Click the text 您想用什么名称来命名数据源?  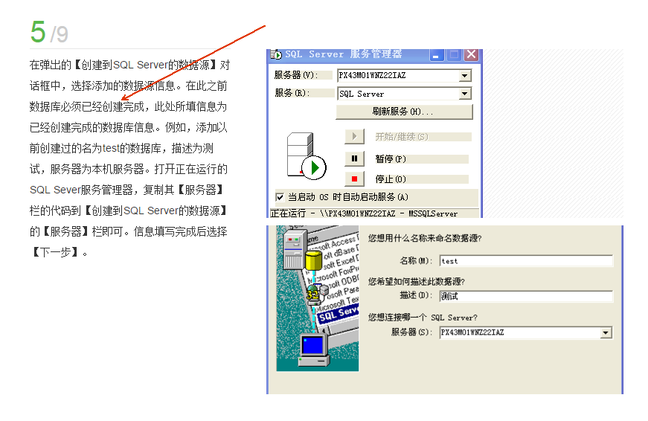point(425,238)
